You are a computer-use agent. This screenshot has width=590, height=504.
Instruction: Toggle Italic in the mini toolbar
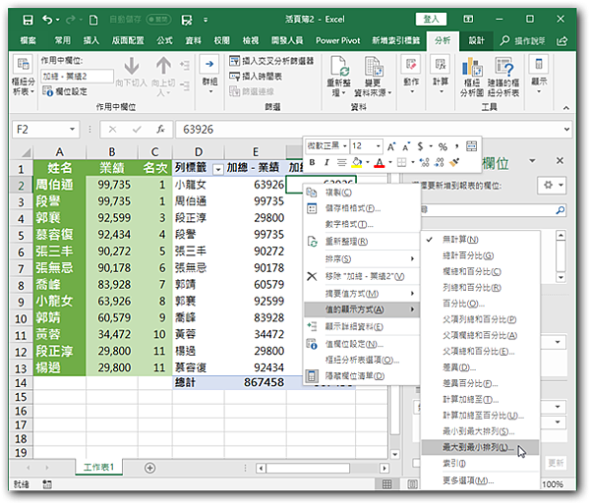click(x=325, y=162)
